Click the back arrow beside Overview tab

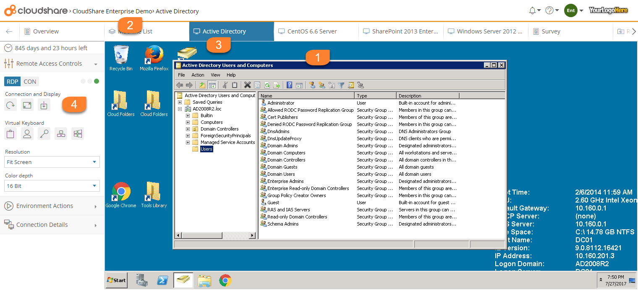pos(9,31)
